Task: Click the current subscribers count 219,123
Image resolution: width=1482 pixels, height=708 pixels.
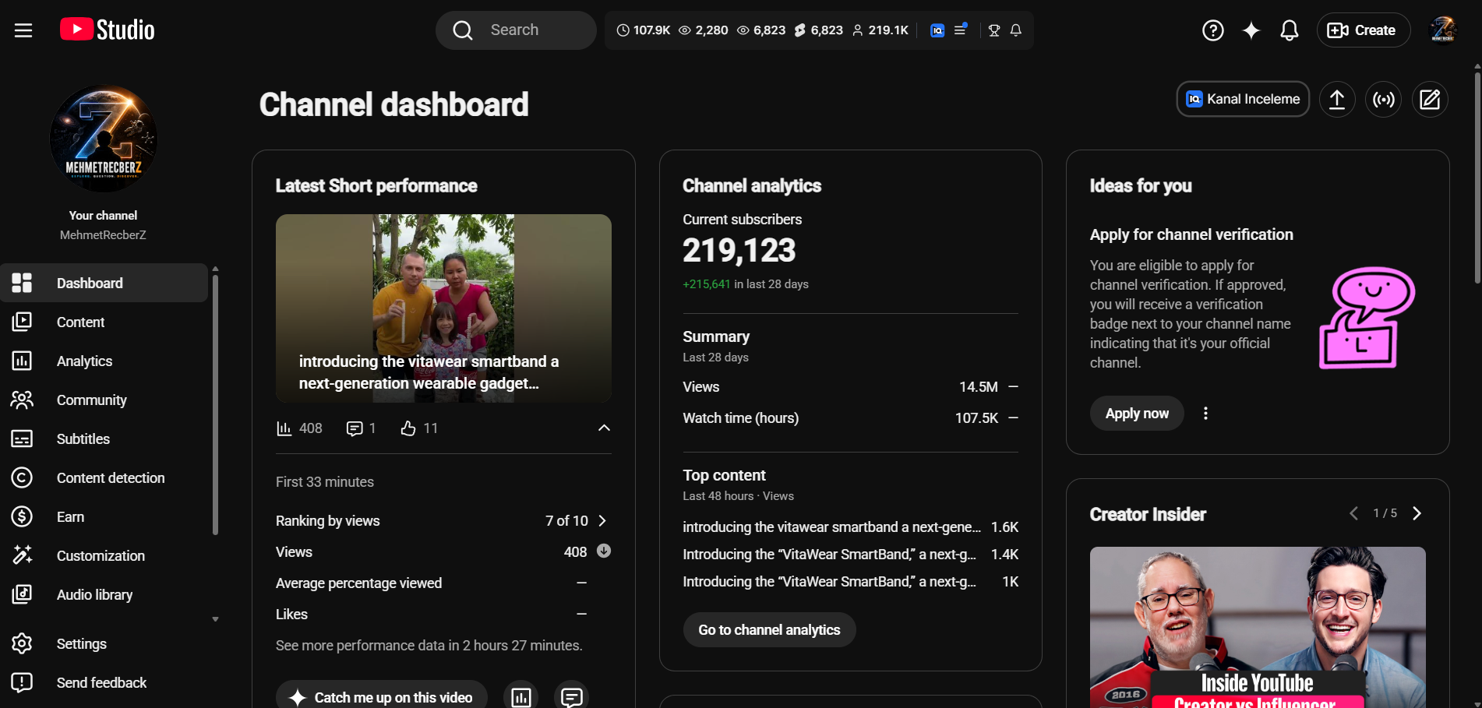Action: (x=739, y=250)
